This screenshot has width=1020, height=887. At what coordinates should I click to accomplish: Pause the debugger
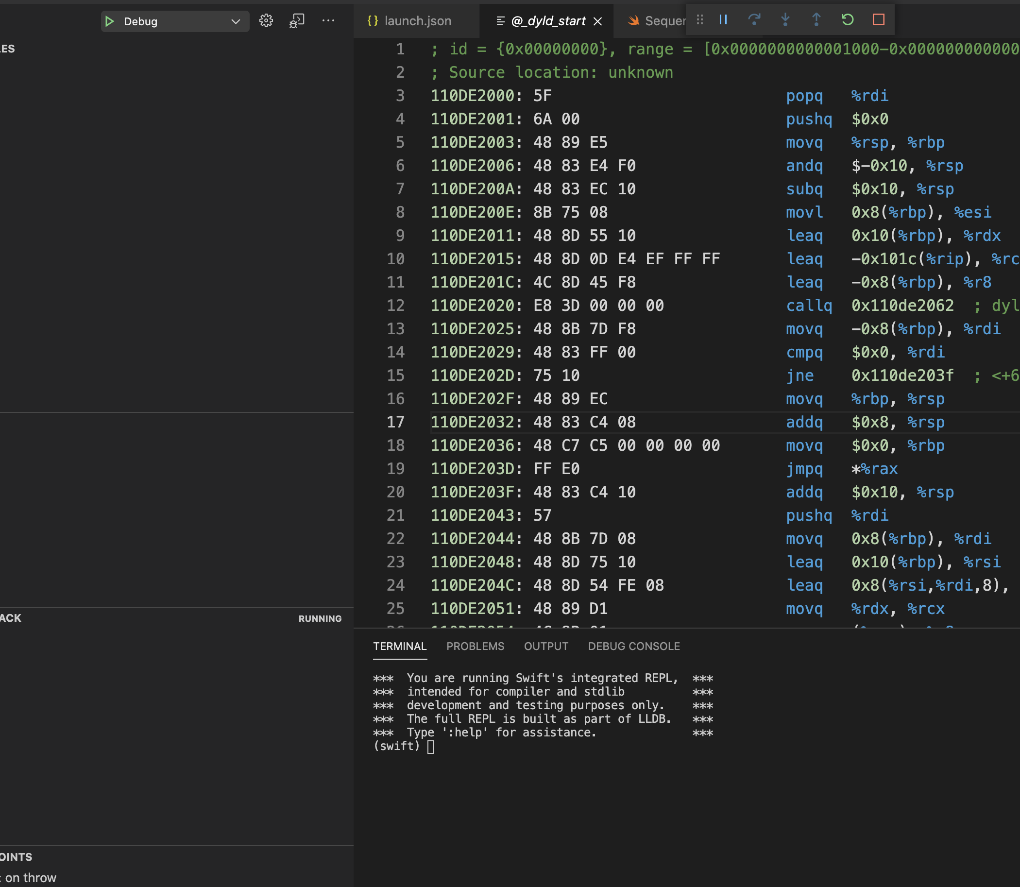[x=723, y=20]
